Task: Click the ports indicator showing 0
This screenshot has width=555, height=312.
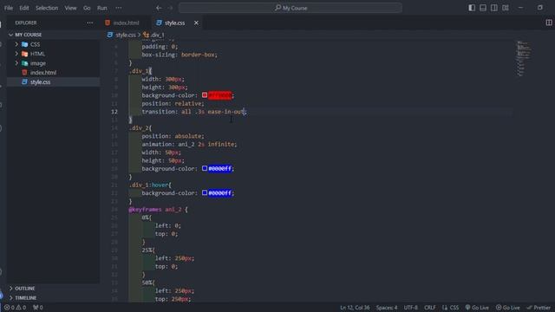Action: coord(38,308)
